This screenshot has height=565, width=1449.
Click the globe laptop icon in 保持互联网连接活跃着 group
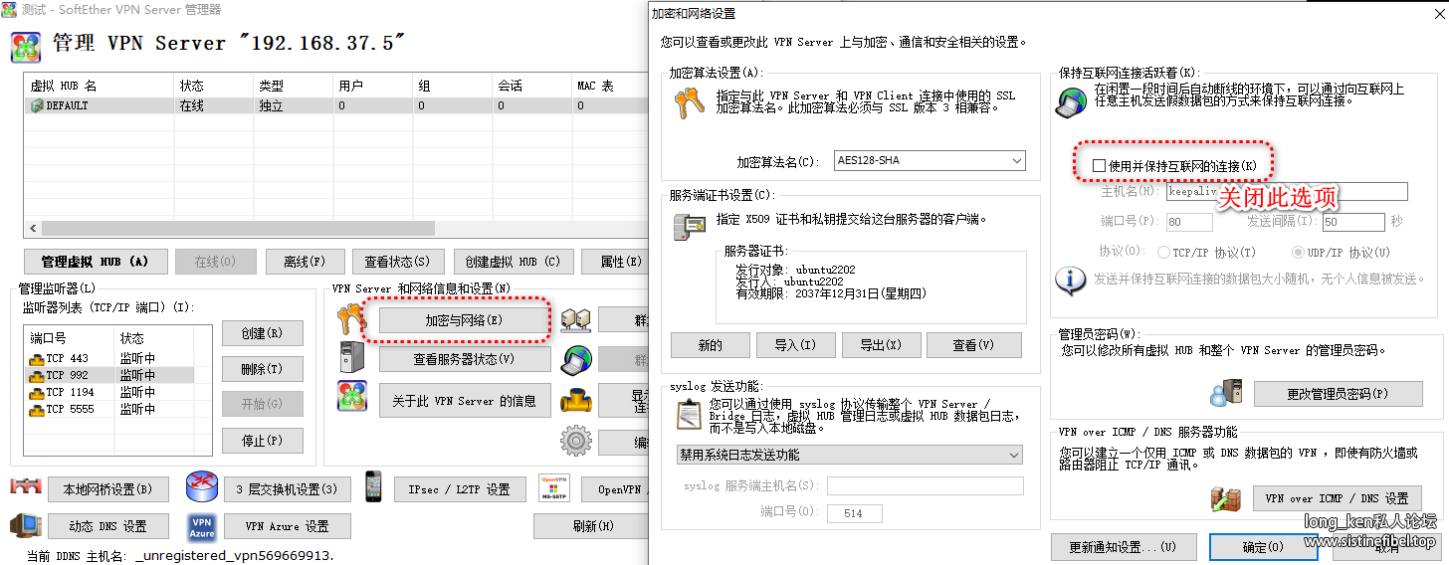point(1071,102)
